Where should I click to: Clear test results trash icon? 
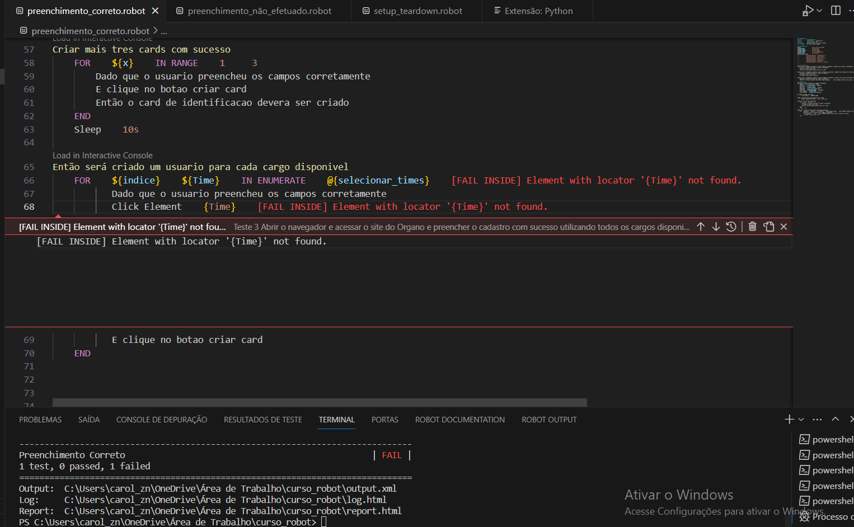753,227
